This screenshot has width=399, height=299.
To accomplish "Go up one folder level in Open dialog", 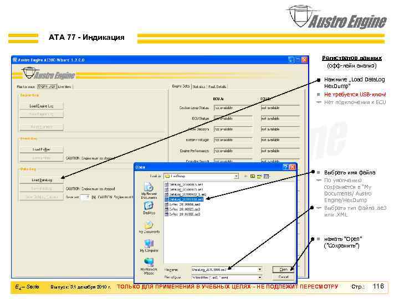I will [253, 176].
